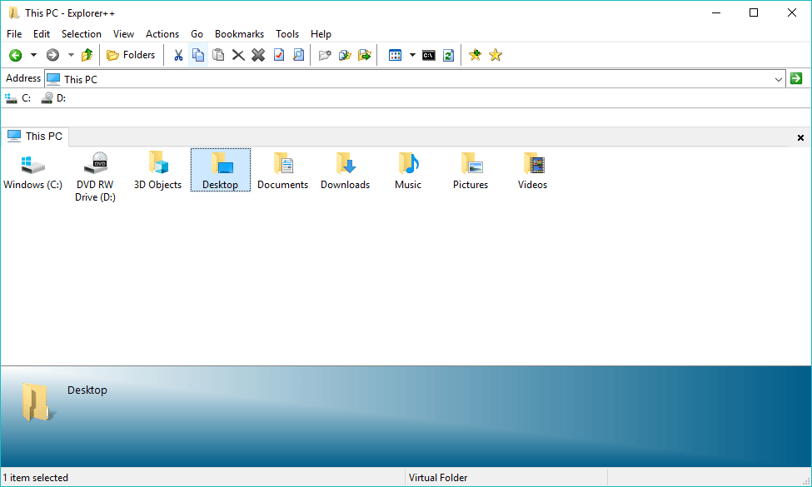812x487 pixels.
Task: Refresh the view using the toolbar icon
Action: click(x=448, y=55)
